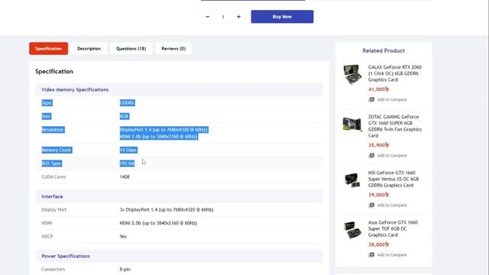489x275 pixels.
Task: Click highlighted DisplayPort 1.4 resolution line
Action: pos(164,129)
